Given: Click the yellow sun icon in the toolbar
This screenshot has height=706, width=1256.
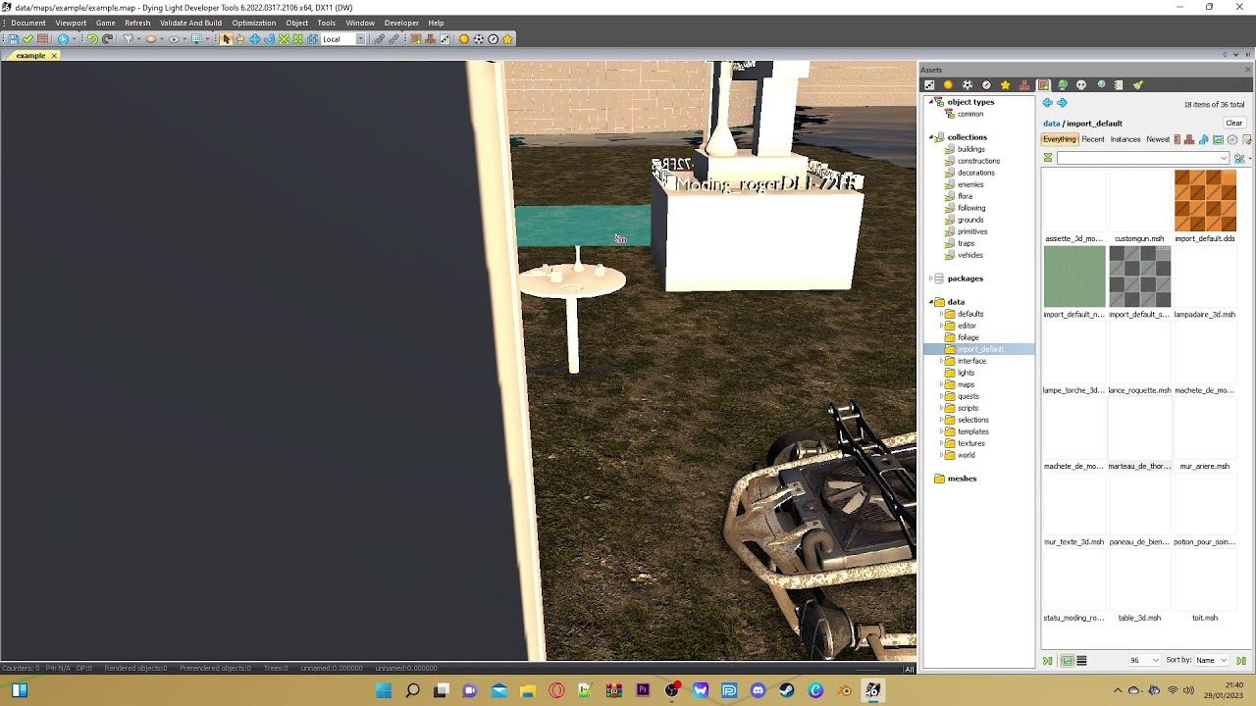Looking at the screenshot, I should tap(464, 39).
